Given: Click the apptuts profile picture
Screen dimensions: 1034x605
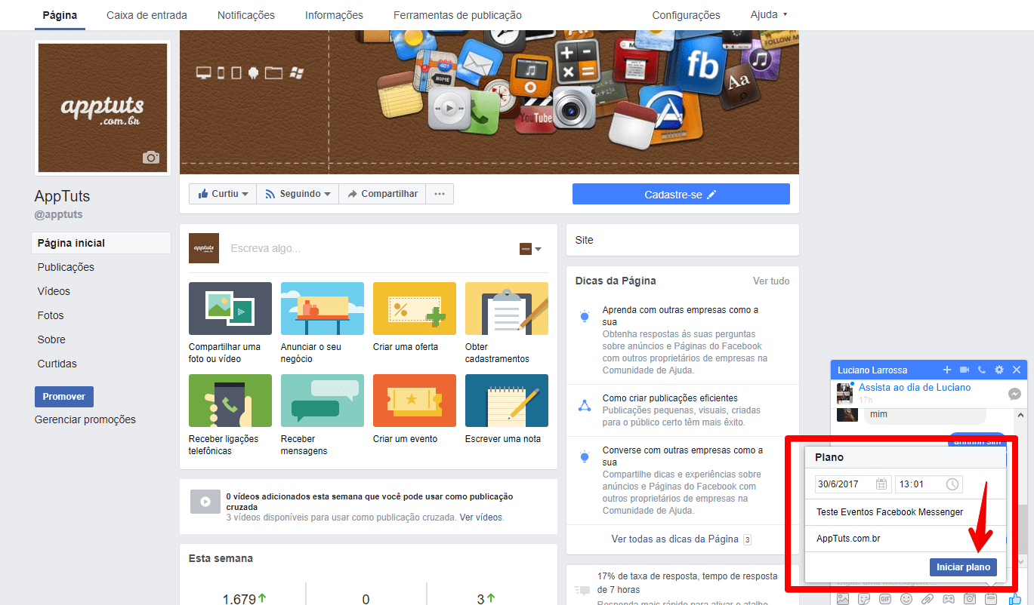Looking at the screenshot, I should click(x=102, y=108).
